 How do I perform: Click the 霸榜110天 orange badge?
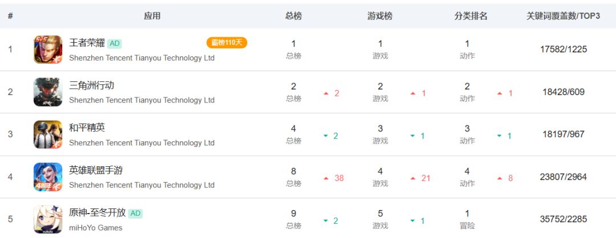point(226,43)
